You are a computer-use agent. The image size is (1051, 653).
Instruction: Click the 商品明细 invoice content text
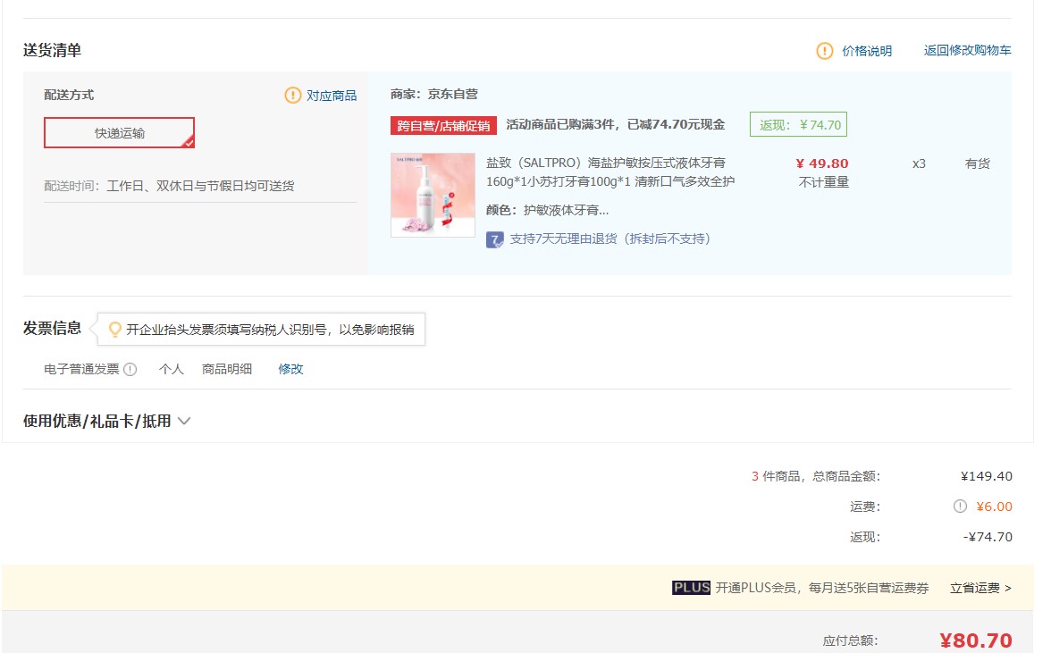(x=227, y=369)
